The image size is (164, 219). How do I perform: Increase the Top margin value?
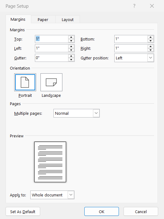click(x=71, y=37)
